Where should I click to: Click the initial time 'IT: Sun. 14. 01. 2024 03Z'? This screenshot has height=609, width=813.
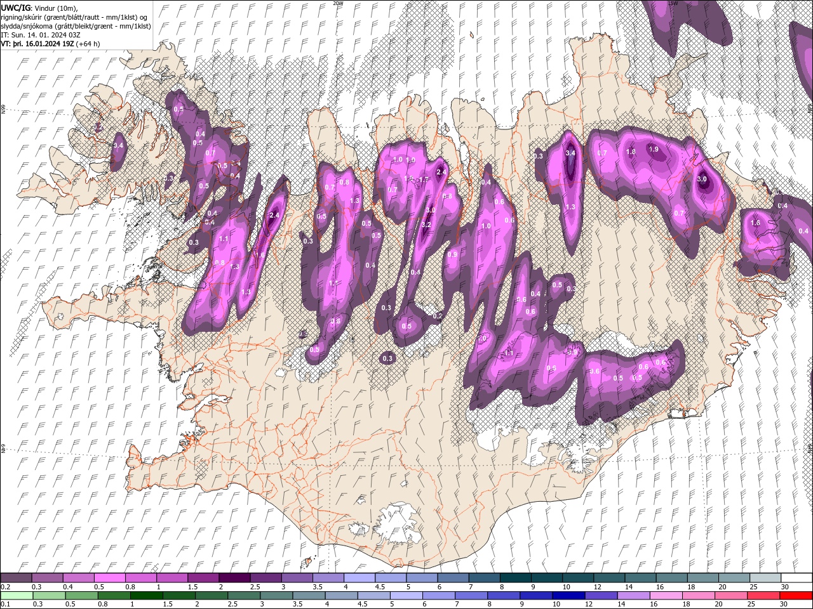[41, 35]
